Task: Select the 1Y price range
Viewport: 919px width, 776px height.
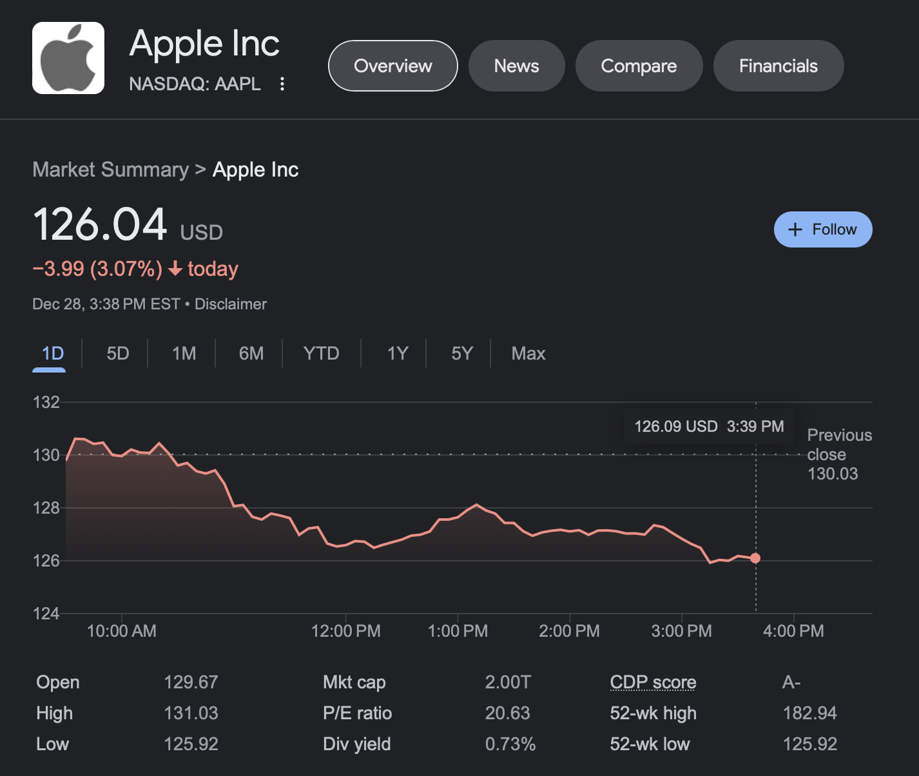Action: click(x=397, y=353)
